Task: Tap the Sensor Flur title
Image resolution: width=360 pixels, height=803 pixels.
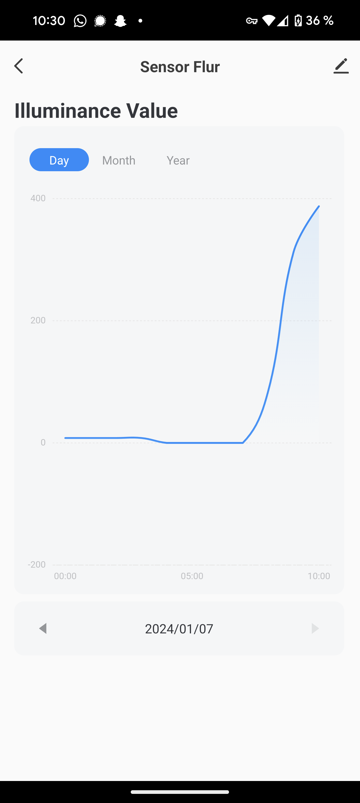Action: 180,66
